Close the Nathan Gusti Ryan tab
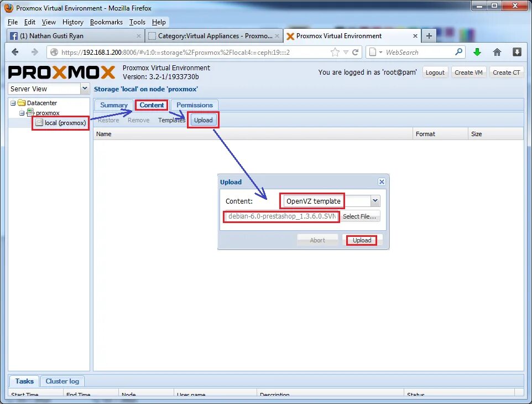 138,35
